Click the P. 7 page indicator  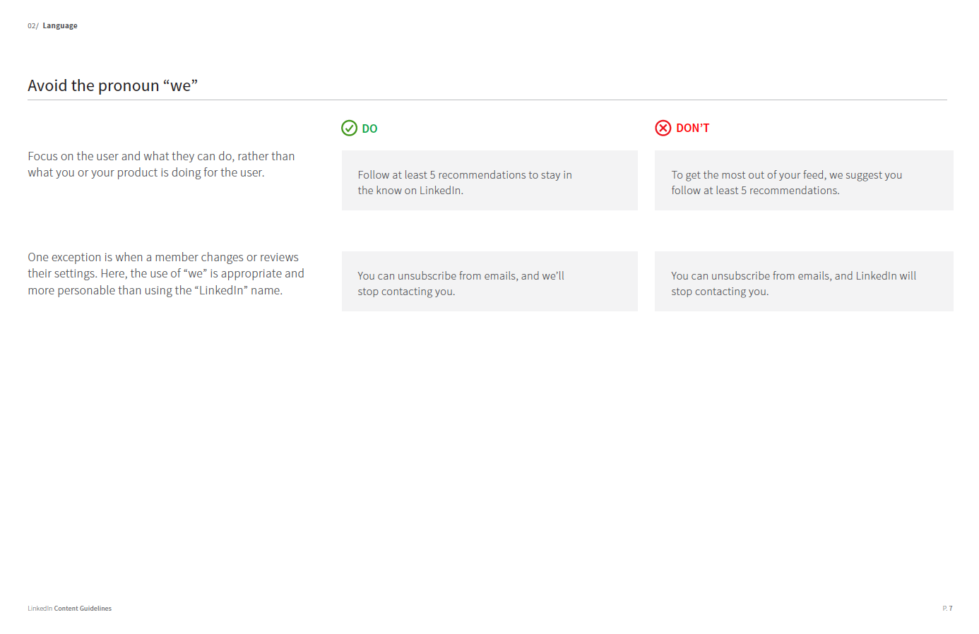click(947, 608)
